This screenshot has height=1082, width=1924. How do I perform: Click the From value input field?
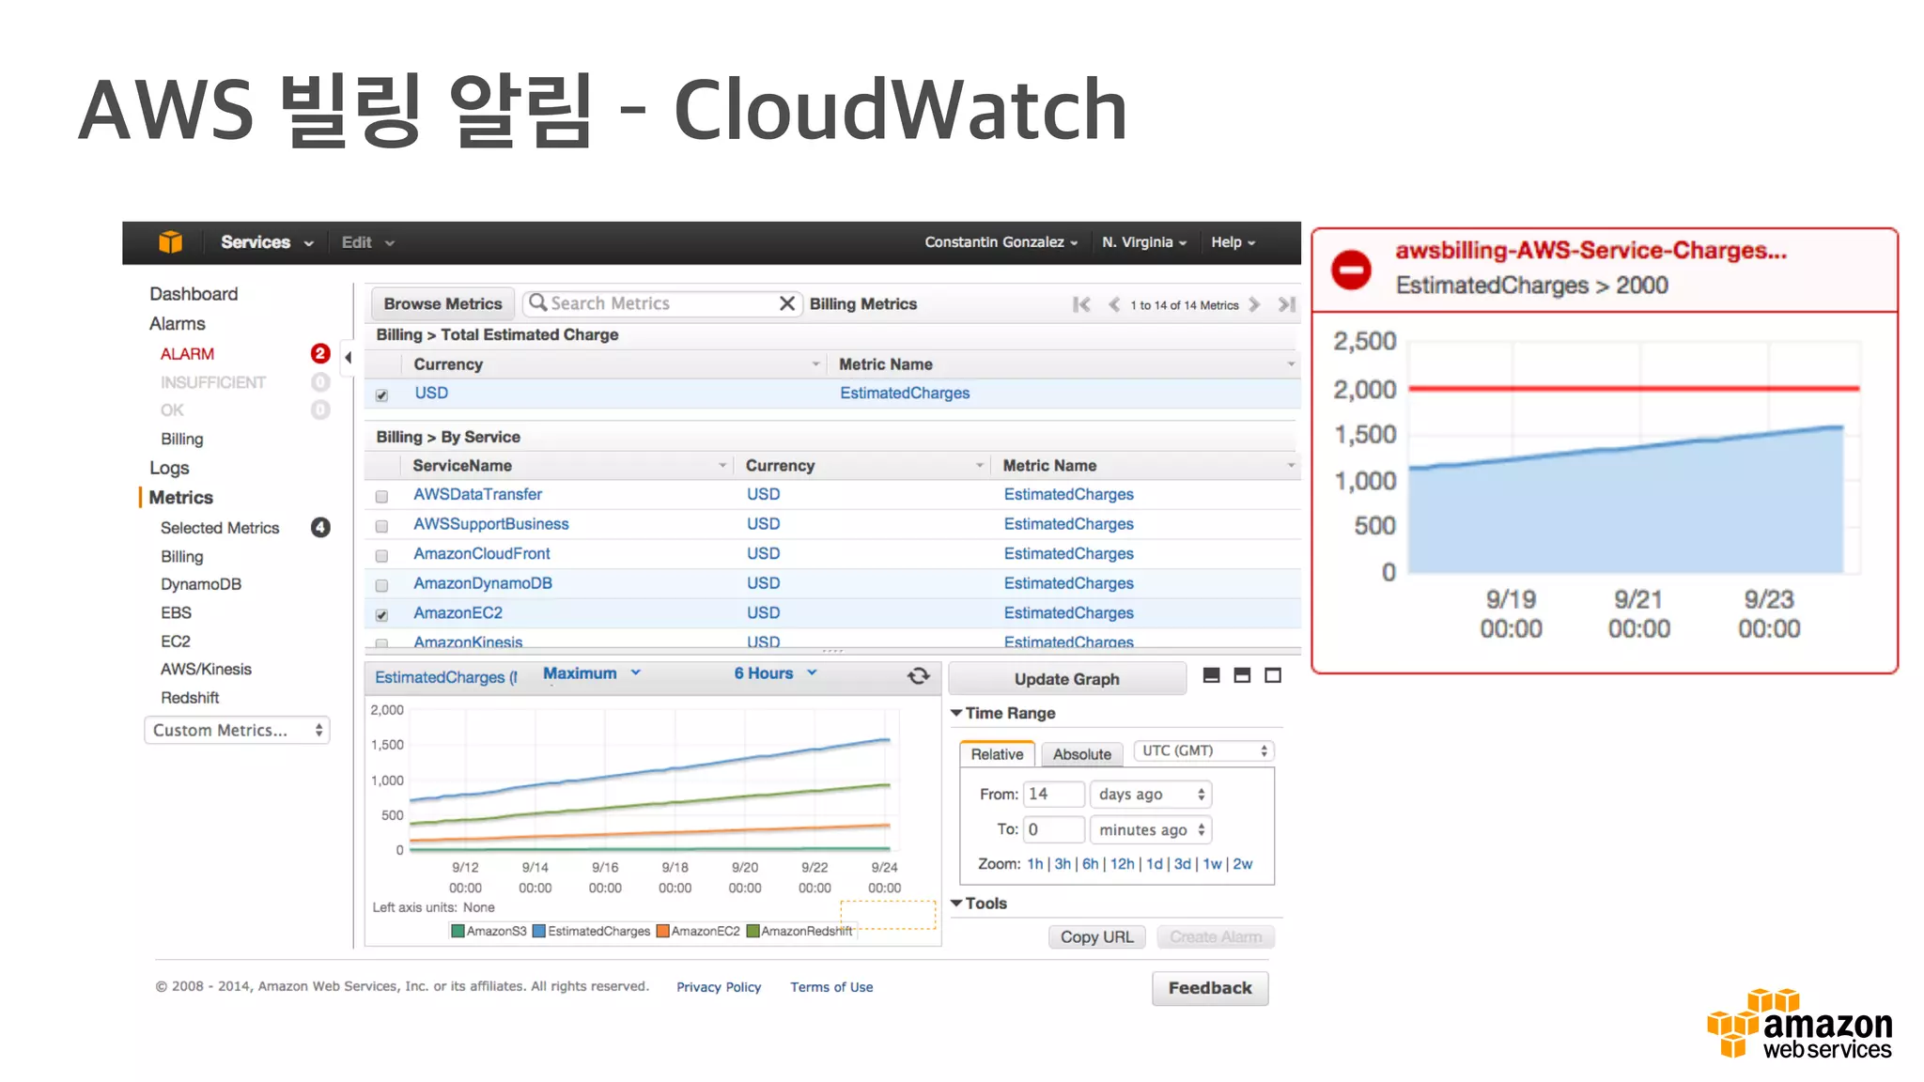(1053, 794)
